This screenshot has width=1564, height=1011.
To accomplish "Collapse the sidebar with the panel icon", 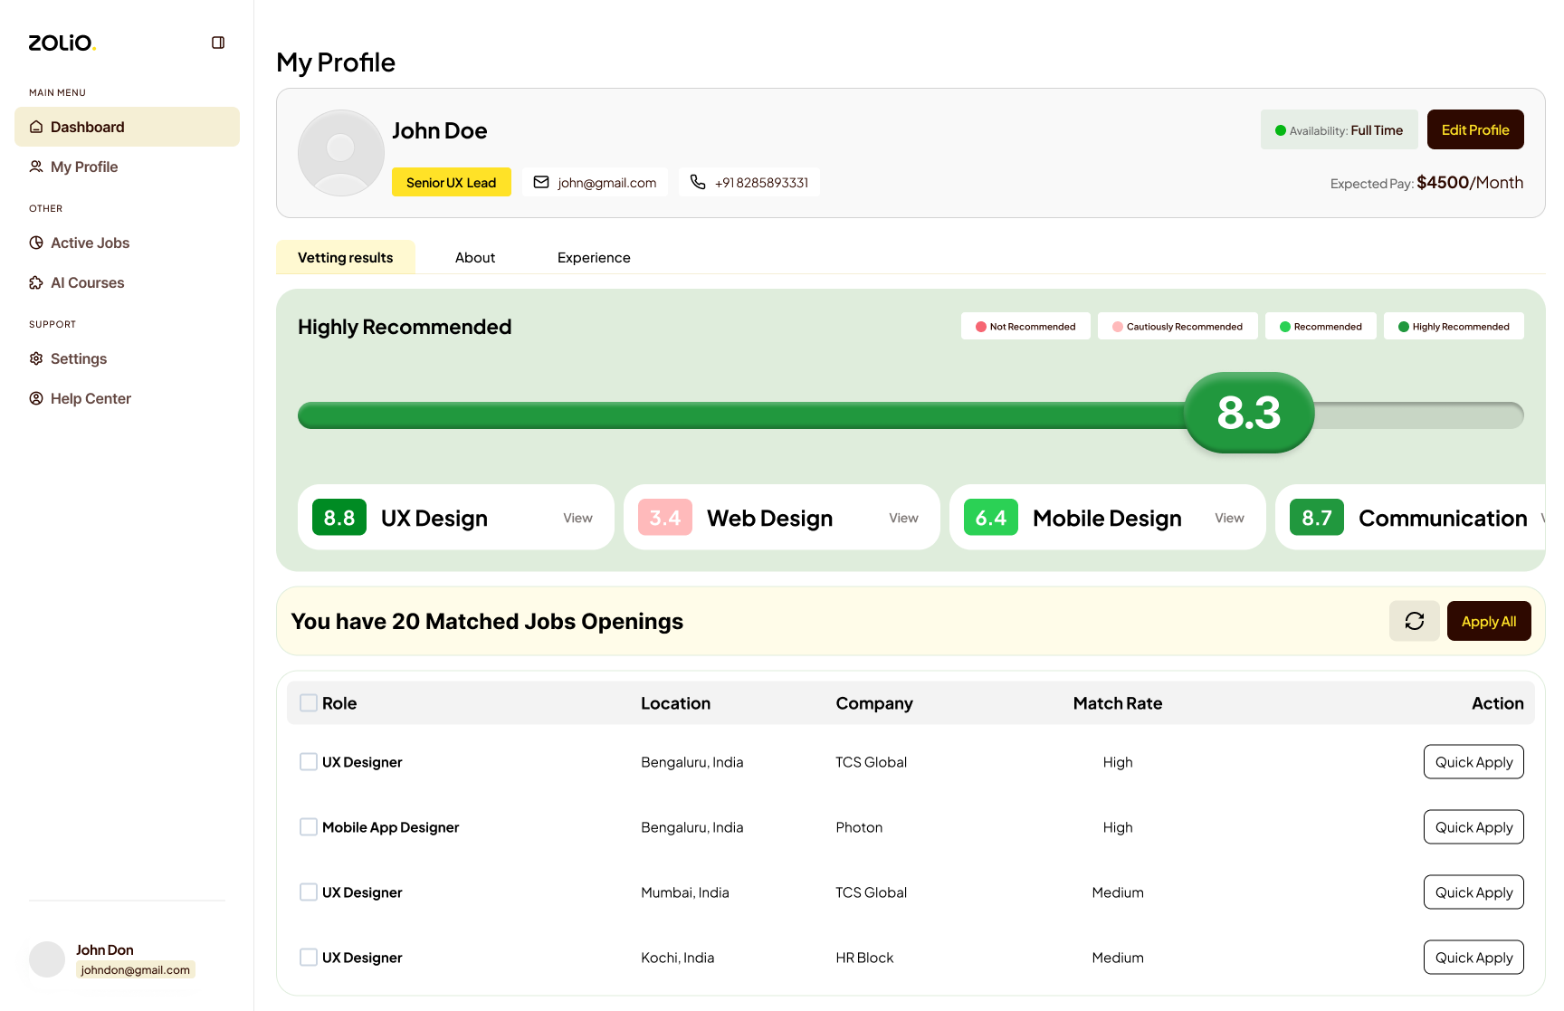I will tap(218, 43).
